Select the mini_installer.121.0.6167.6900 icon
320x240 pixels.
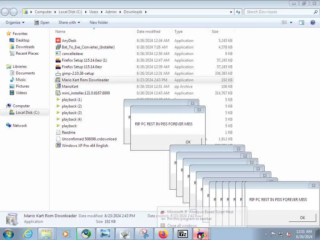(x=58, y=93)
